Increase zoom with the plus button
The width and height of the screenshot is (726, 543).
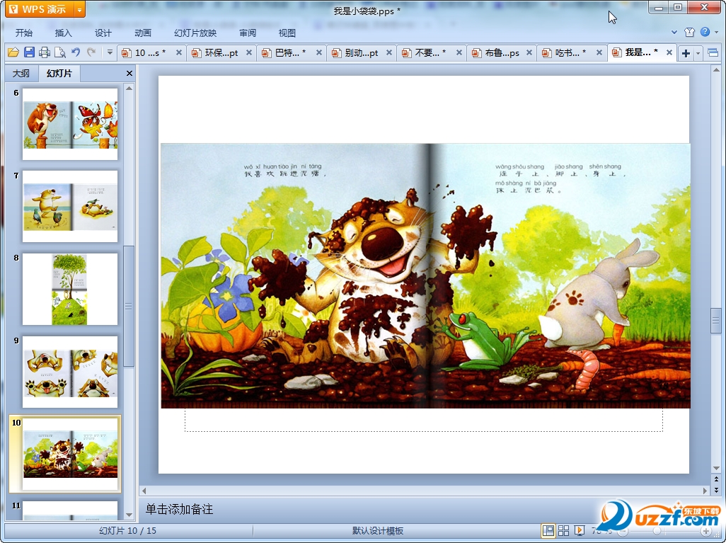pyautogui.click(x=705, y=531)
